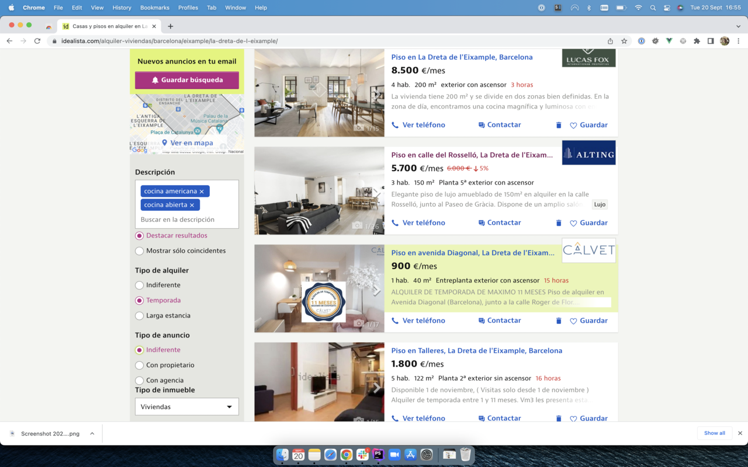This screenshot has height=467, width=748.
Task: Click the heart Guardar on the 5.700 €/mes listing
Action: coord(588,223)
